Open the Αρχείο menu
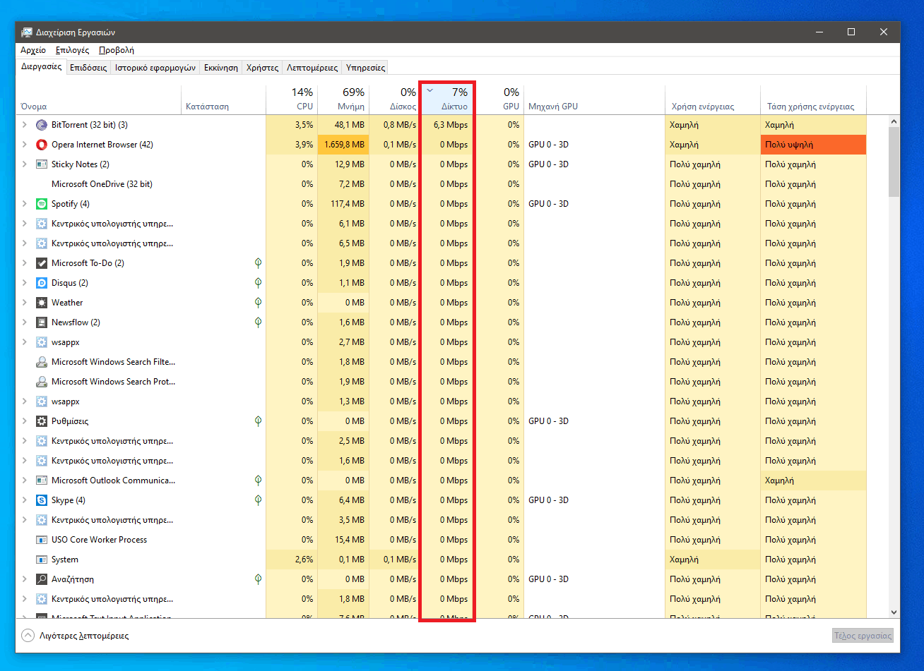 (33, 50)
